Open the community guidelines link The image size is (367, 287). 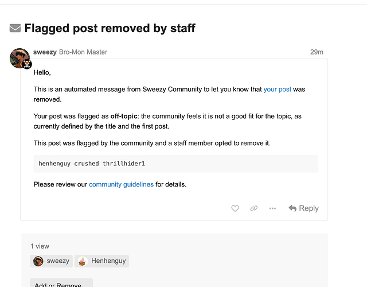(x=121, y=184)
